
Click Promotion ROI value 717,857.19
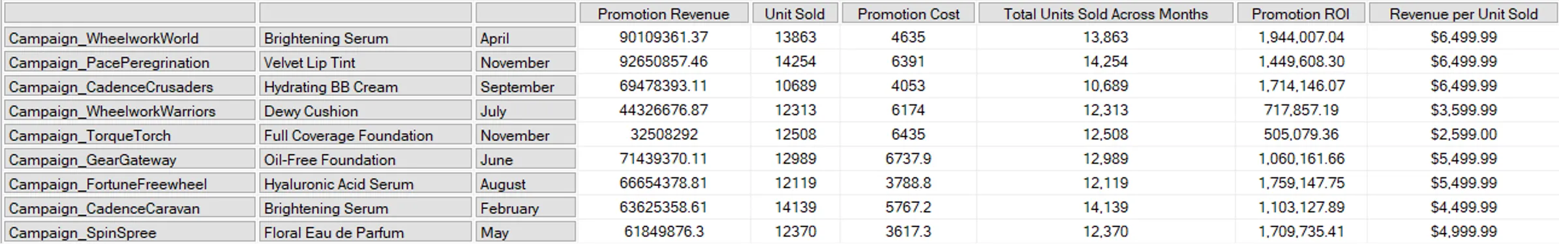click(x=1301, y=110)
